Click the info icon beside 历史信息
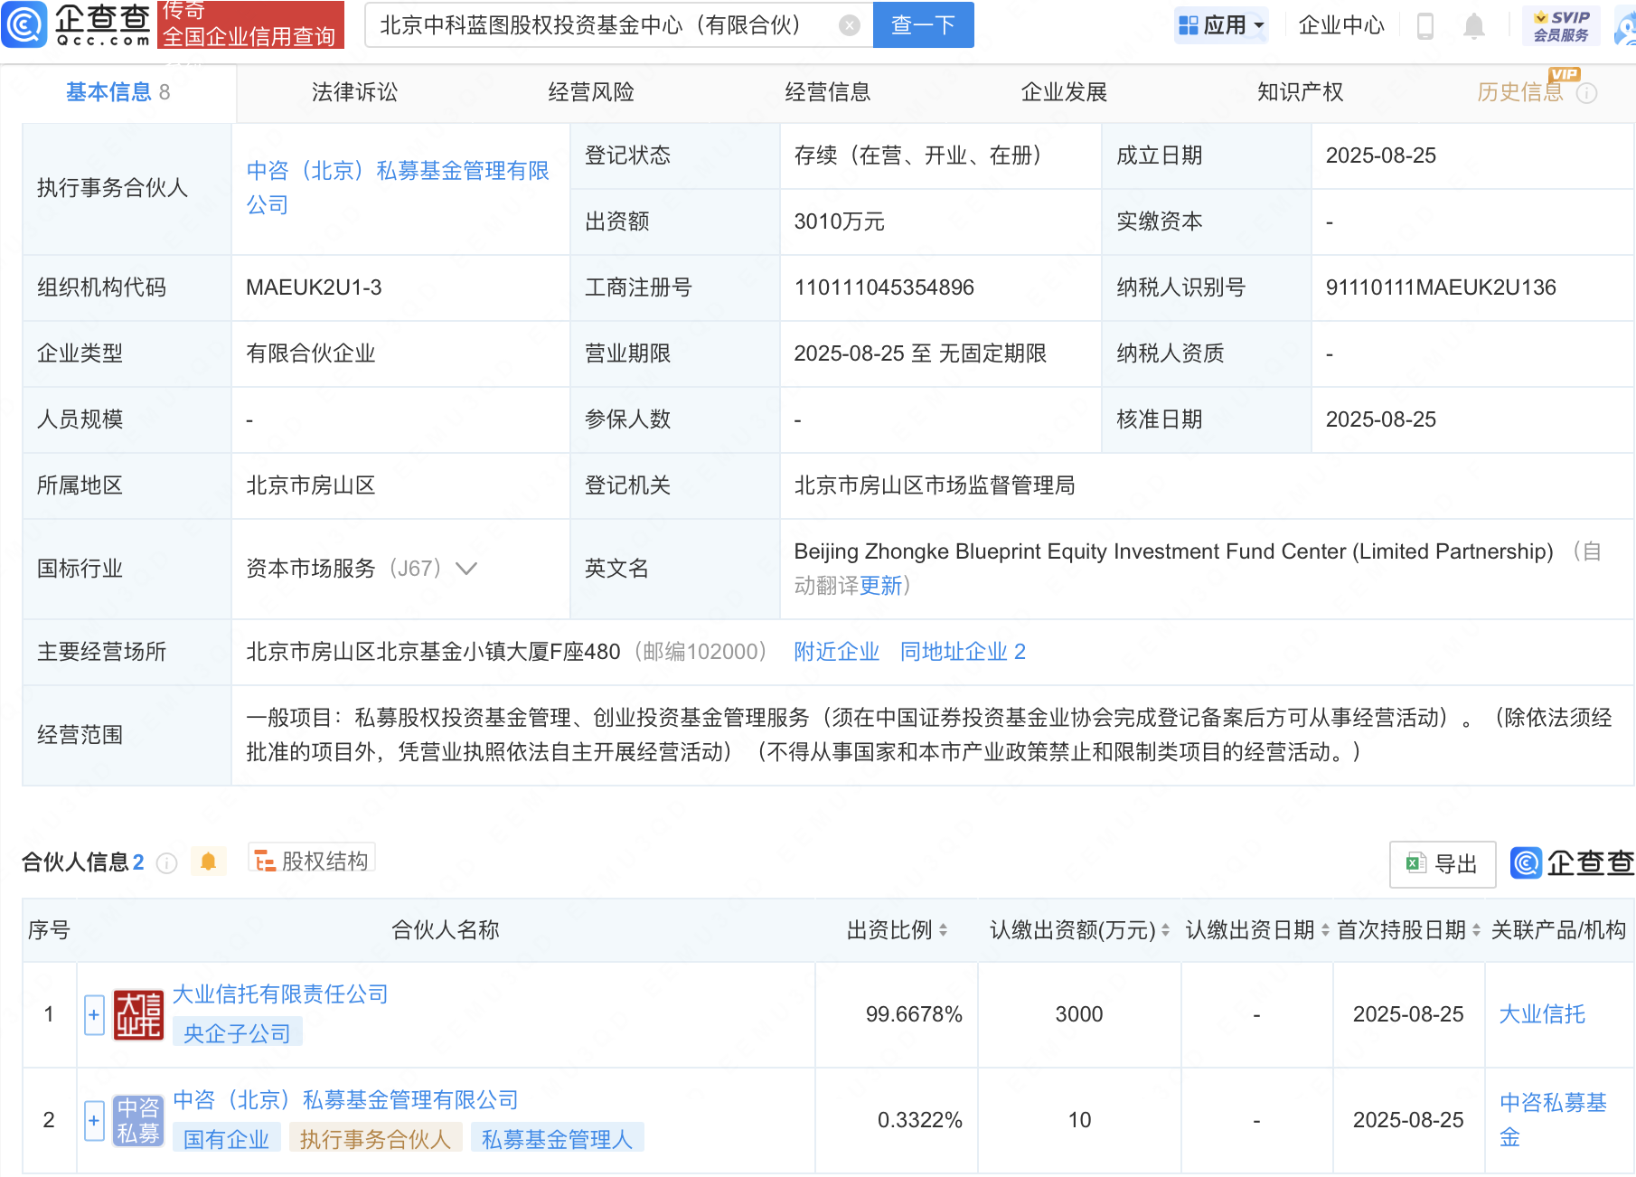Screen dimensions: 1636x1177 (x=1586, y=93)
